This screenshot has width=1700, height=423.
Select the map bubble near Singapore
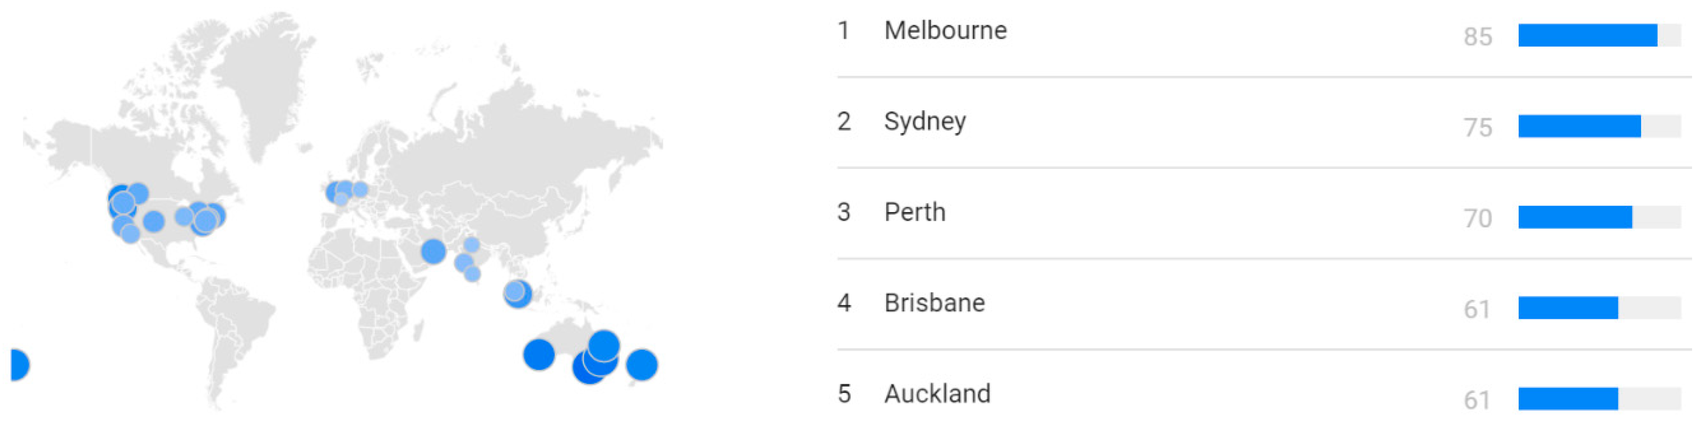pyautogui.click(x=517, y=294)
